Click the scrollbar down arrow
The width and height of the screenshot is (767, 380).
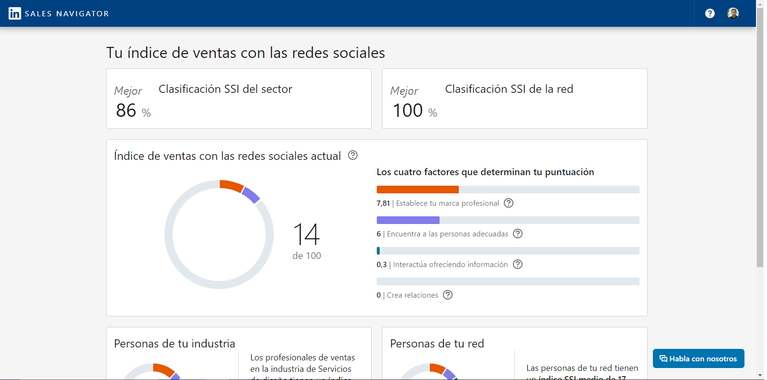tap(760, 376)
